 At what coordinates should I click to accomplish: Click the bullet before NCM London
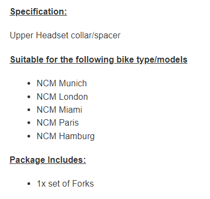coord(29,97)
